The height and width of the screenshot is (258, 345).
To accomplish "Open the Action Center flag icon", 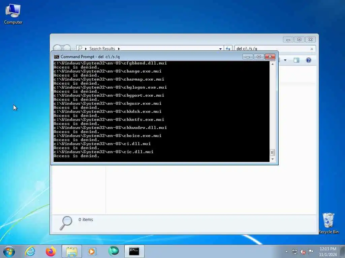I will (x=311, y=251).
